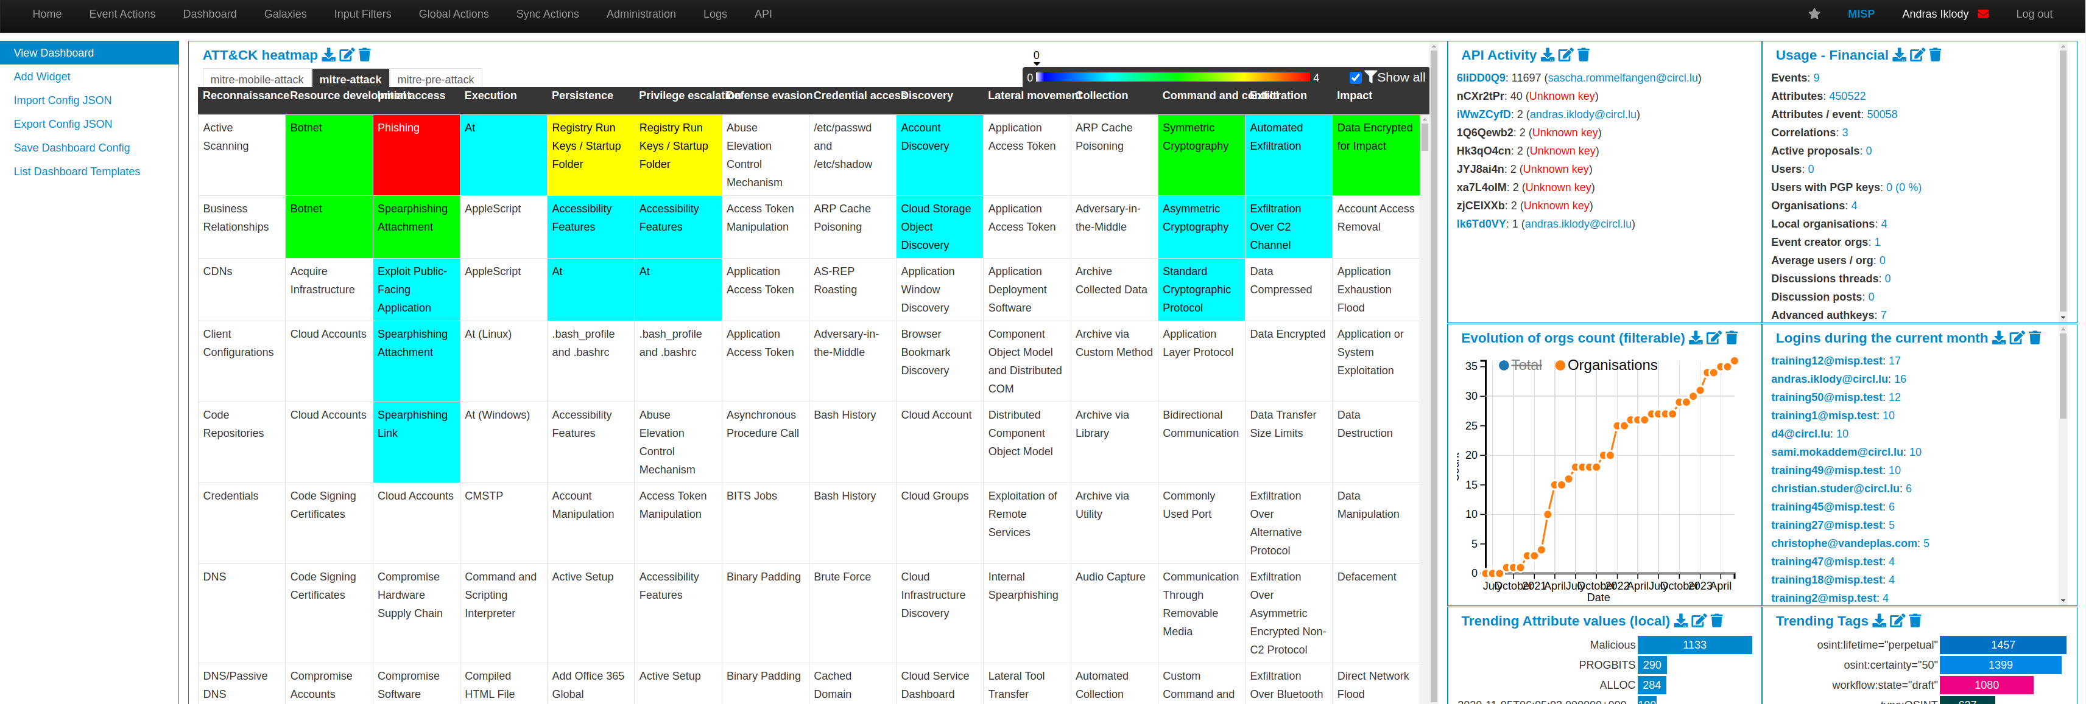Open the Event Actions dropdown menu
The image size is (2086, 704).
click(122, 14)
